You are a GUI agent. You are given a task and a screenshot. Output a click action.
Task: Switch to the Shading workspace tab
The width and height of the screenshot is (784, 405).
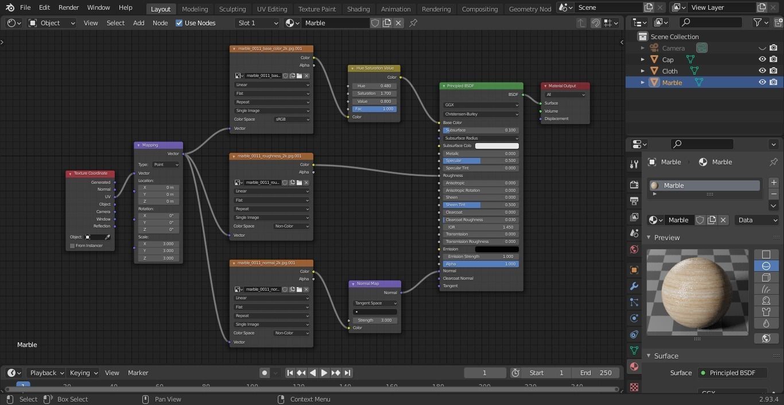click(x=358, y=9)
